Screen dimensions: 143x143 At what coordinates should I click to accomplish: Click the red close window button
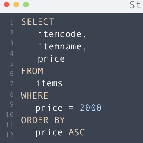6,5
